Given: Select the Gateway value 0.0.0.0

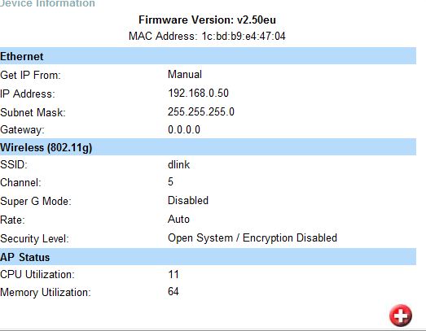Looking at the screenshot, I should click(184, 129).
